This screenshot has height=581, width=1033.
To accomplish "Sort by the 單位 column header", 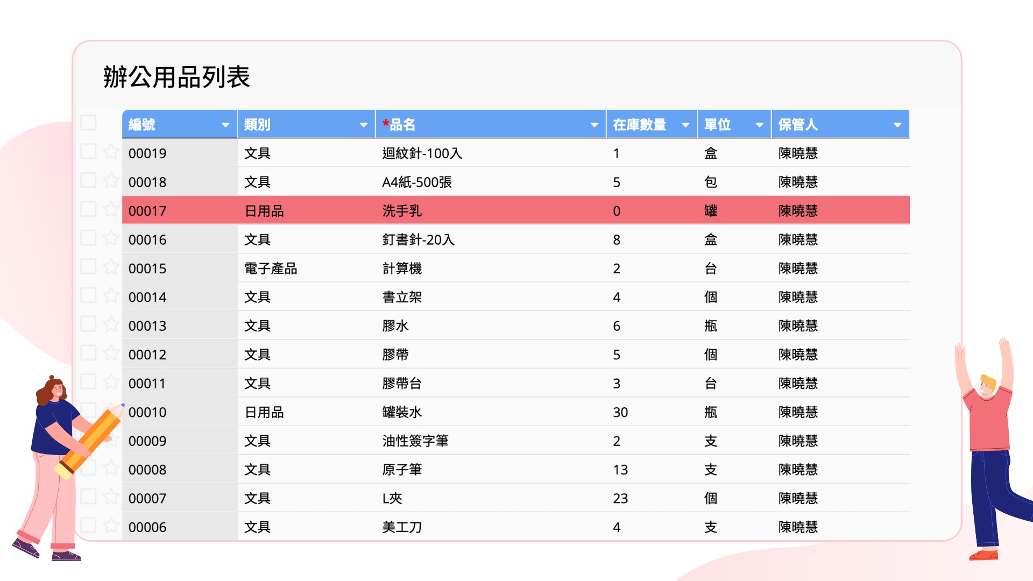I will point(718,125).
